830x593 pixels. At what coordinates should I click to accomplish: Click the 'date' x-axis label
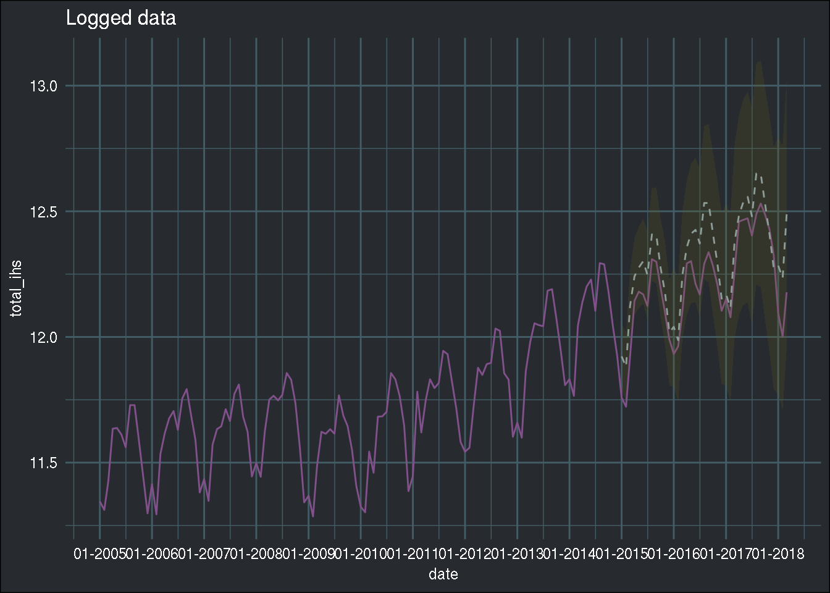click(443, 574)
